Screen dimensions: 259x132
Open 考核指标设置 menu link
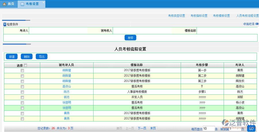tap(199, 16)
